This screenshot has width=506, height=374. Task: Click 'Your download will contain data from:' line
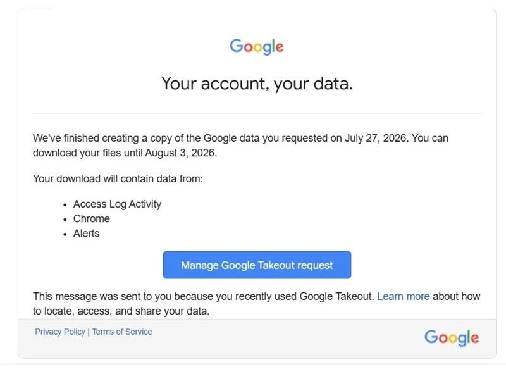coord(118,178)
